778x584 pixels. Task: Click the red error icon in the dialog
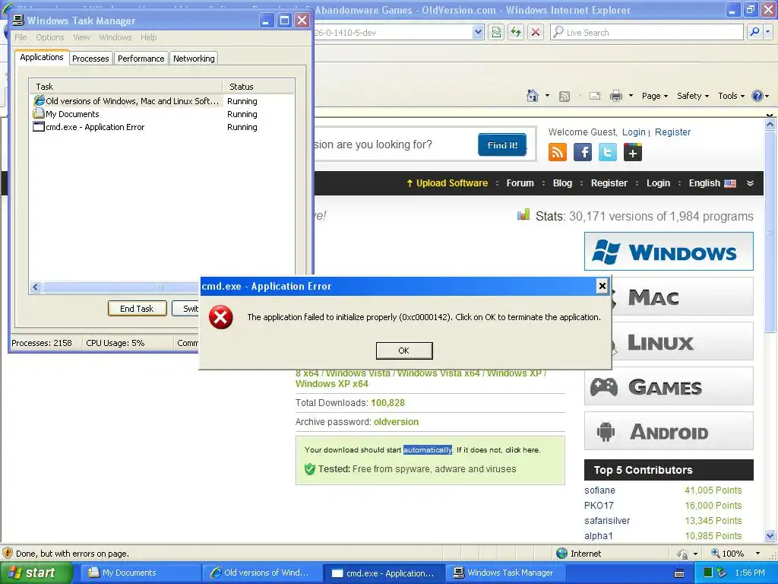[221, 317]
